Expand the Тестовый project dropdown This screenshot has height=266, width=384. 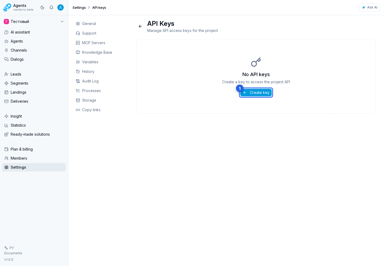click(34, 22)
